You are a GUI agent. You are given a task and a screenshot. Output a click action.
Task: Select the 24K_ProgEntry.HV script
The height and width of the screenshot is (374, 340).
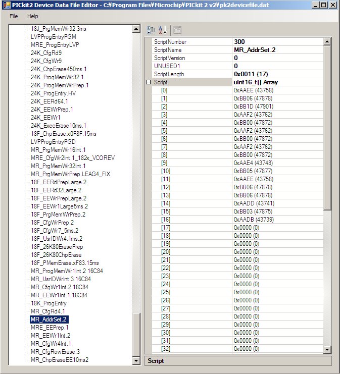53,93
